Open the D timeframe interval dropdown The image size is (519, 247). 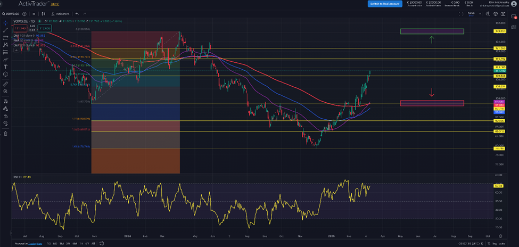34,14
